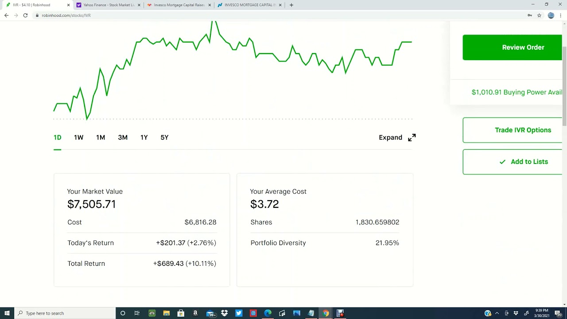567x319 pixels.
Task: Click the address bar URL robinhood.com/stocks/IVR
Action: tap(66, 16)
